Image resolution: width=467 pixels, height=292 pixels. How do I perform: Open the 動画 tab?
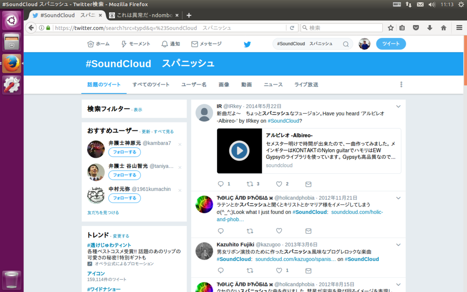(x=247, y=84)
